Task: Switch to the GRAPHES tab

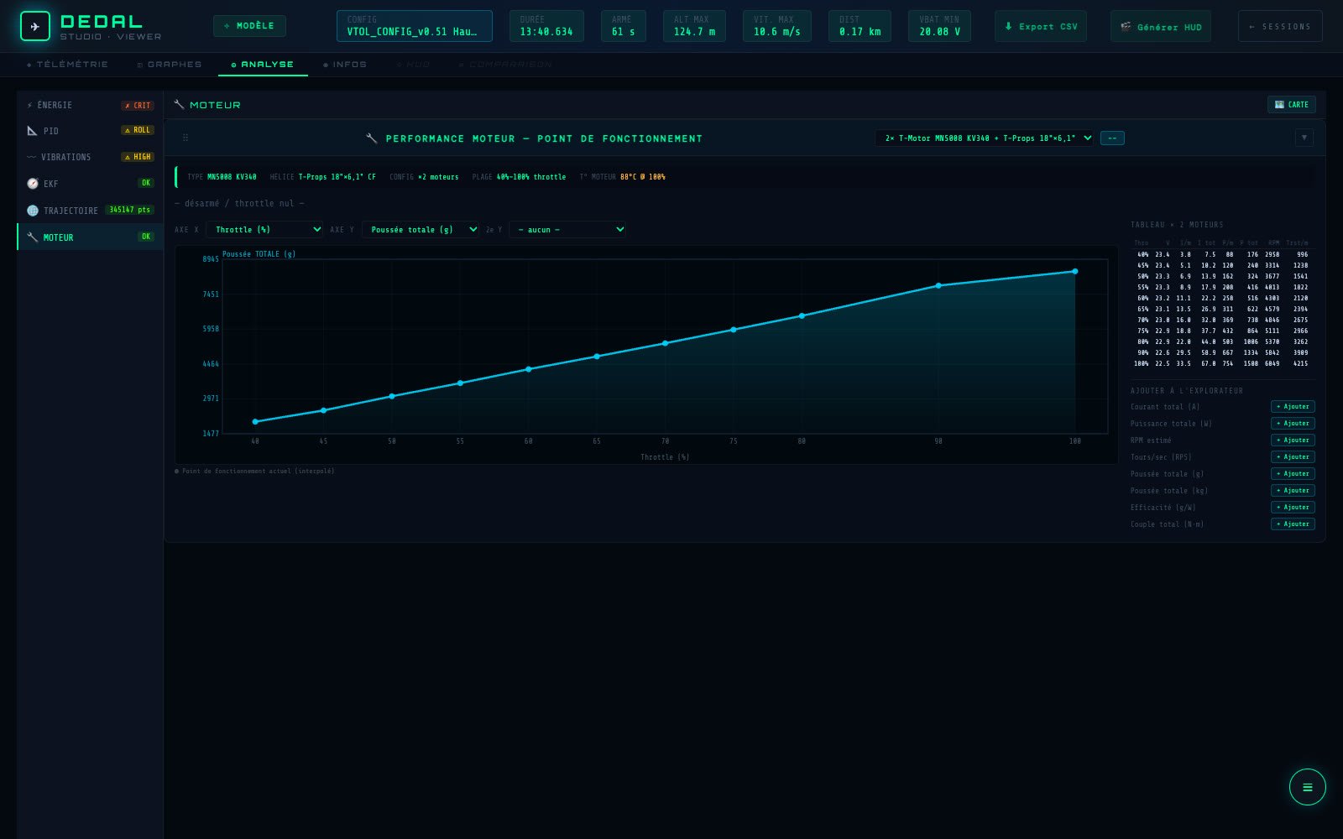Action: (170, 65)
